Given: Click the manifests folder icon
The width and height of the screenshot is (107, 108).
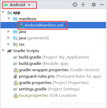Looking at the screenshot, I should [x=15, y=19].
